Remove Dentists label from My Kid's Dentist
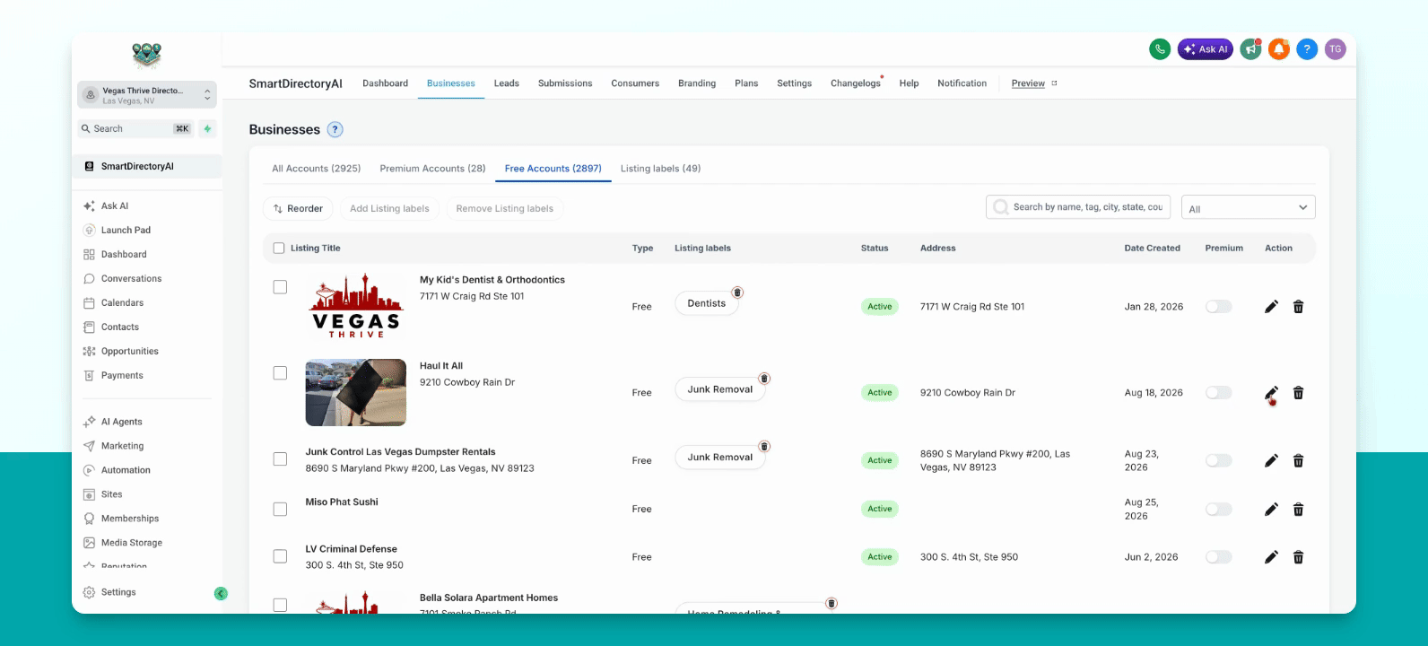The image size is (1428, 646). pyautogui.click(x=737, y=292)
